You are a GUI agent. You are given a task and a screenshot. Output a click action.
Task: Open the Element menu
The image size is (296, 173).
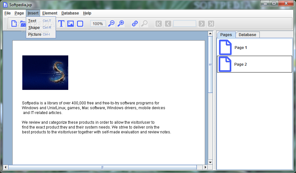pyautogui.click(x=50, y=13)
